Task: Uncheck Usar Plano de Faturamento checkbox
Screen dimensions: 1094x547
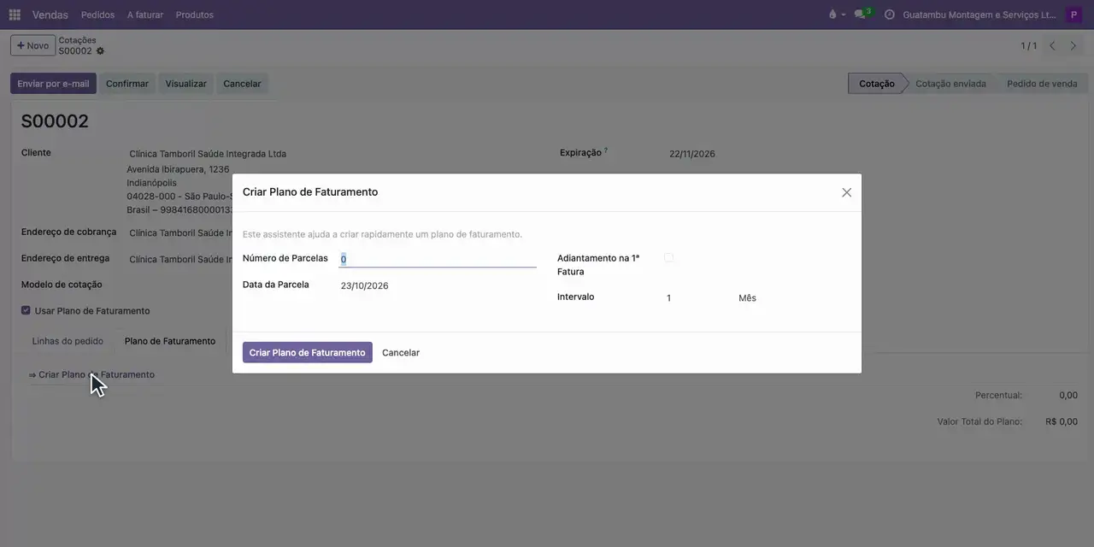Action: coord(26,310)
